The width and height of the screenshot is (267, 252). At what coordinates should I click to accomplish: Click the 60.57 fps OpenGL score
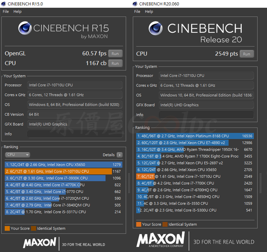(x=94, y=53)
